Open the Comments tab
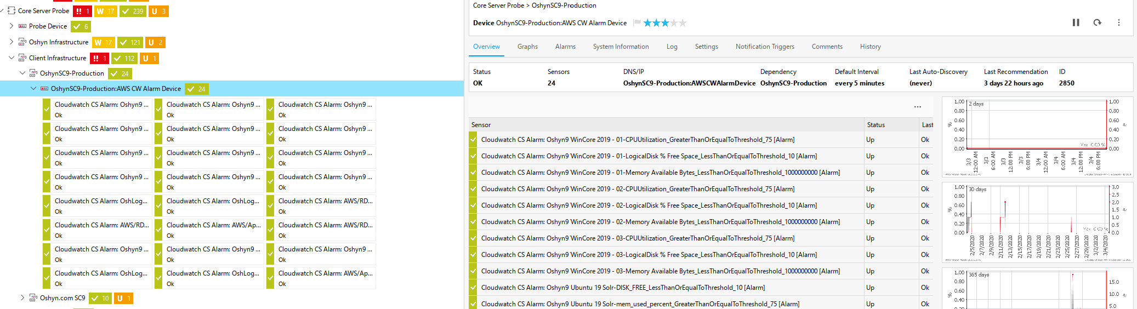 (x=827, y=47)
